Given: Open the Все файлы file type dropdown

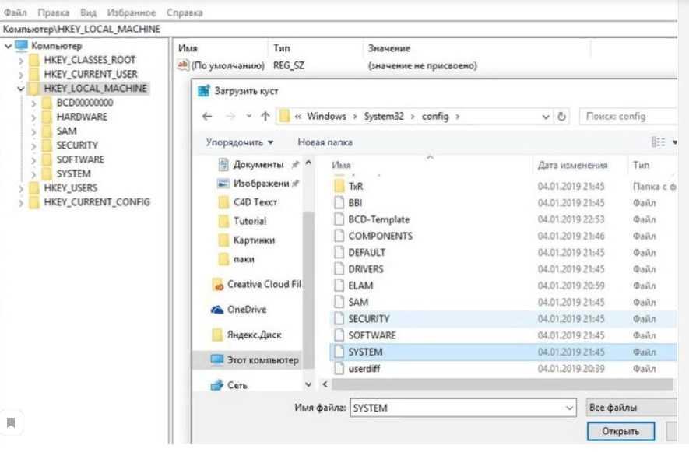Looking at the screenshot, I should [632, 408].
